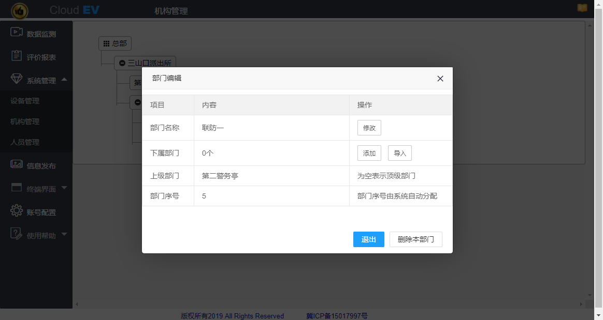Click the blue 退出 button
603x320 pixels.
[x=369, y=239]
